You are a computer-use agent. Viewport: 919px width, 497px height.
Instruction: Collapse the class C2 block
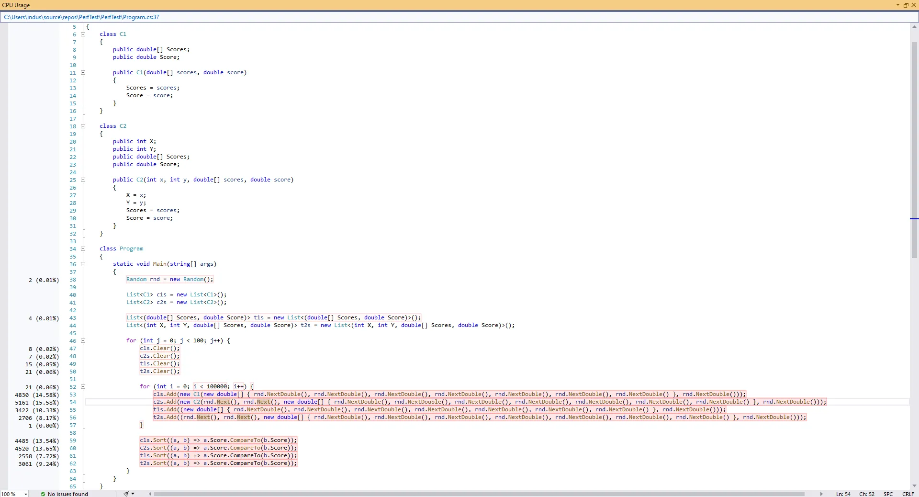click(x=83, y=126)
